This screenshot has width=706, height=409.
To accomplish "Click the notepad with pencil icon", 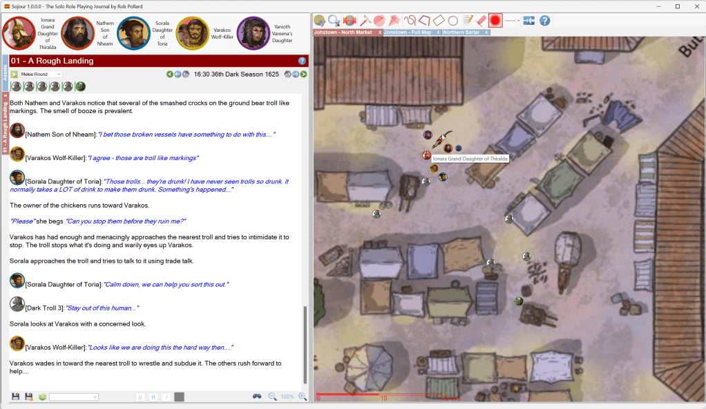I will click(468, 21).
